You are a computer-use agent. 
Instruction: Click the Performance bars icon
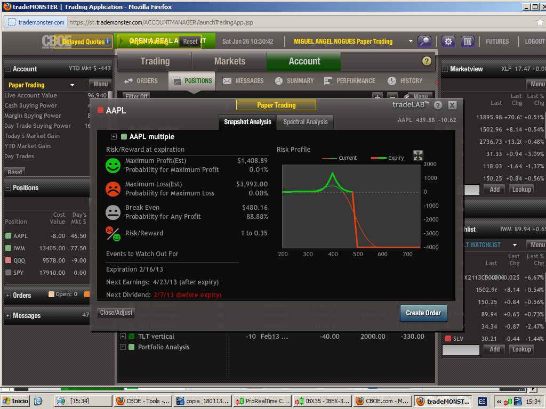[x=328, y=81]
